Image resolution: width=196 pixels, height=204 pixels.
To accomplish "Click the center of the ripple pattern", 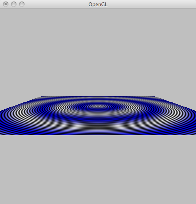I will coord(97,106).
